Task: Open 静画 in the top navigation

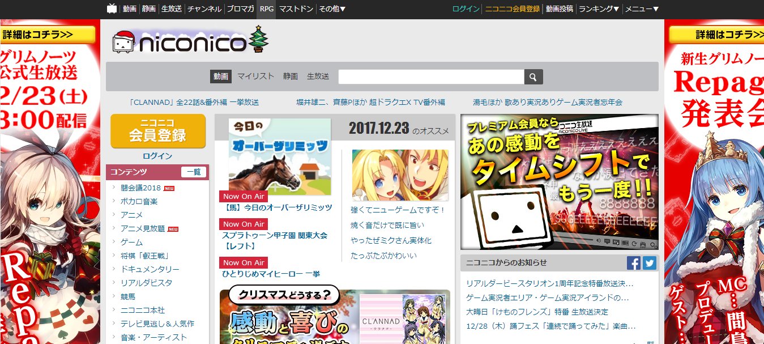Action: pos(149,9)
